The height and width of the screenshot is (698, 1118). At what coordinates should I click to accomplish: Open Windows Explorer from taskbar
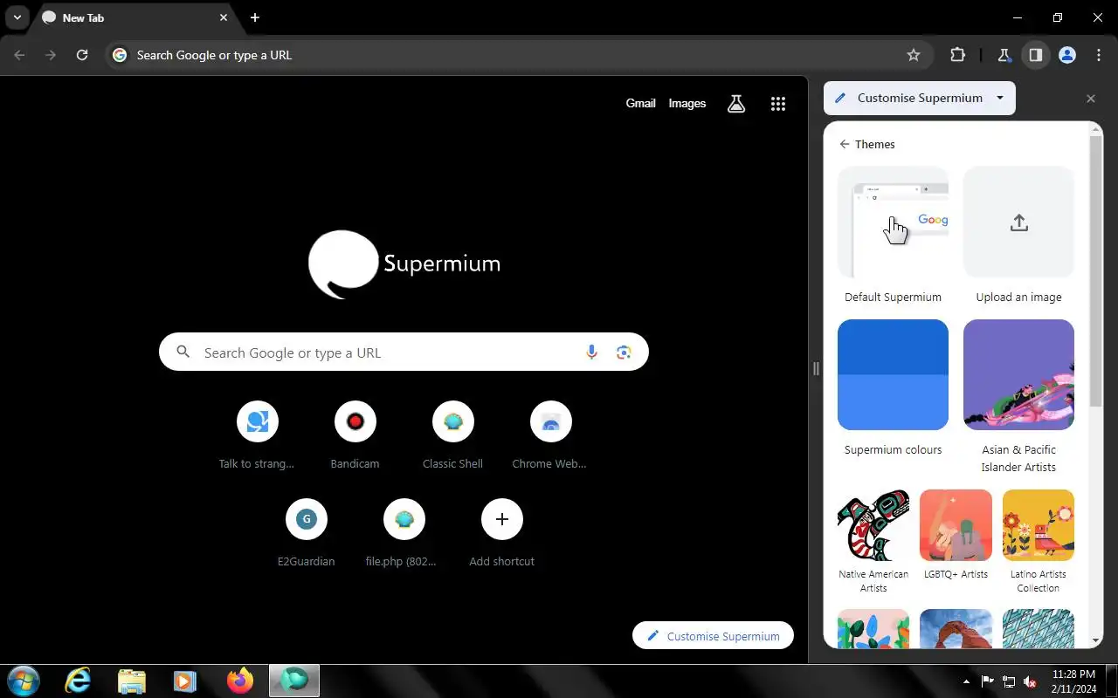pos(131,681)
